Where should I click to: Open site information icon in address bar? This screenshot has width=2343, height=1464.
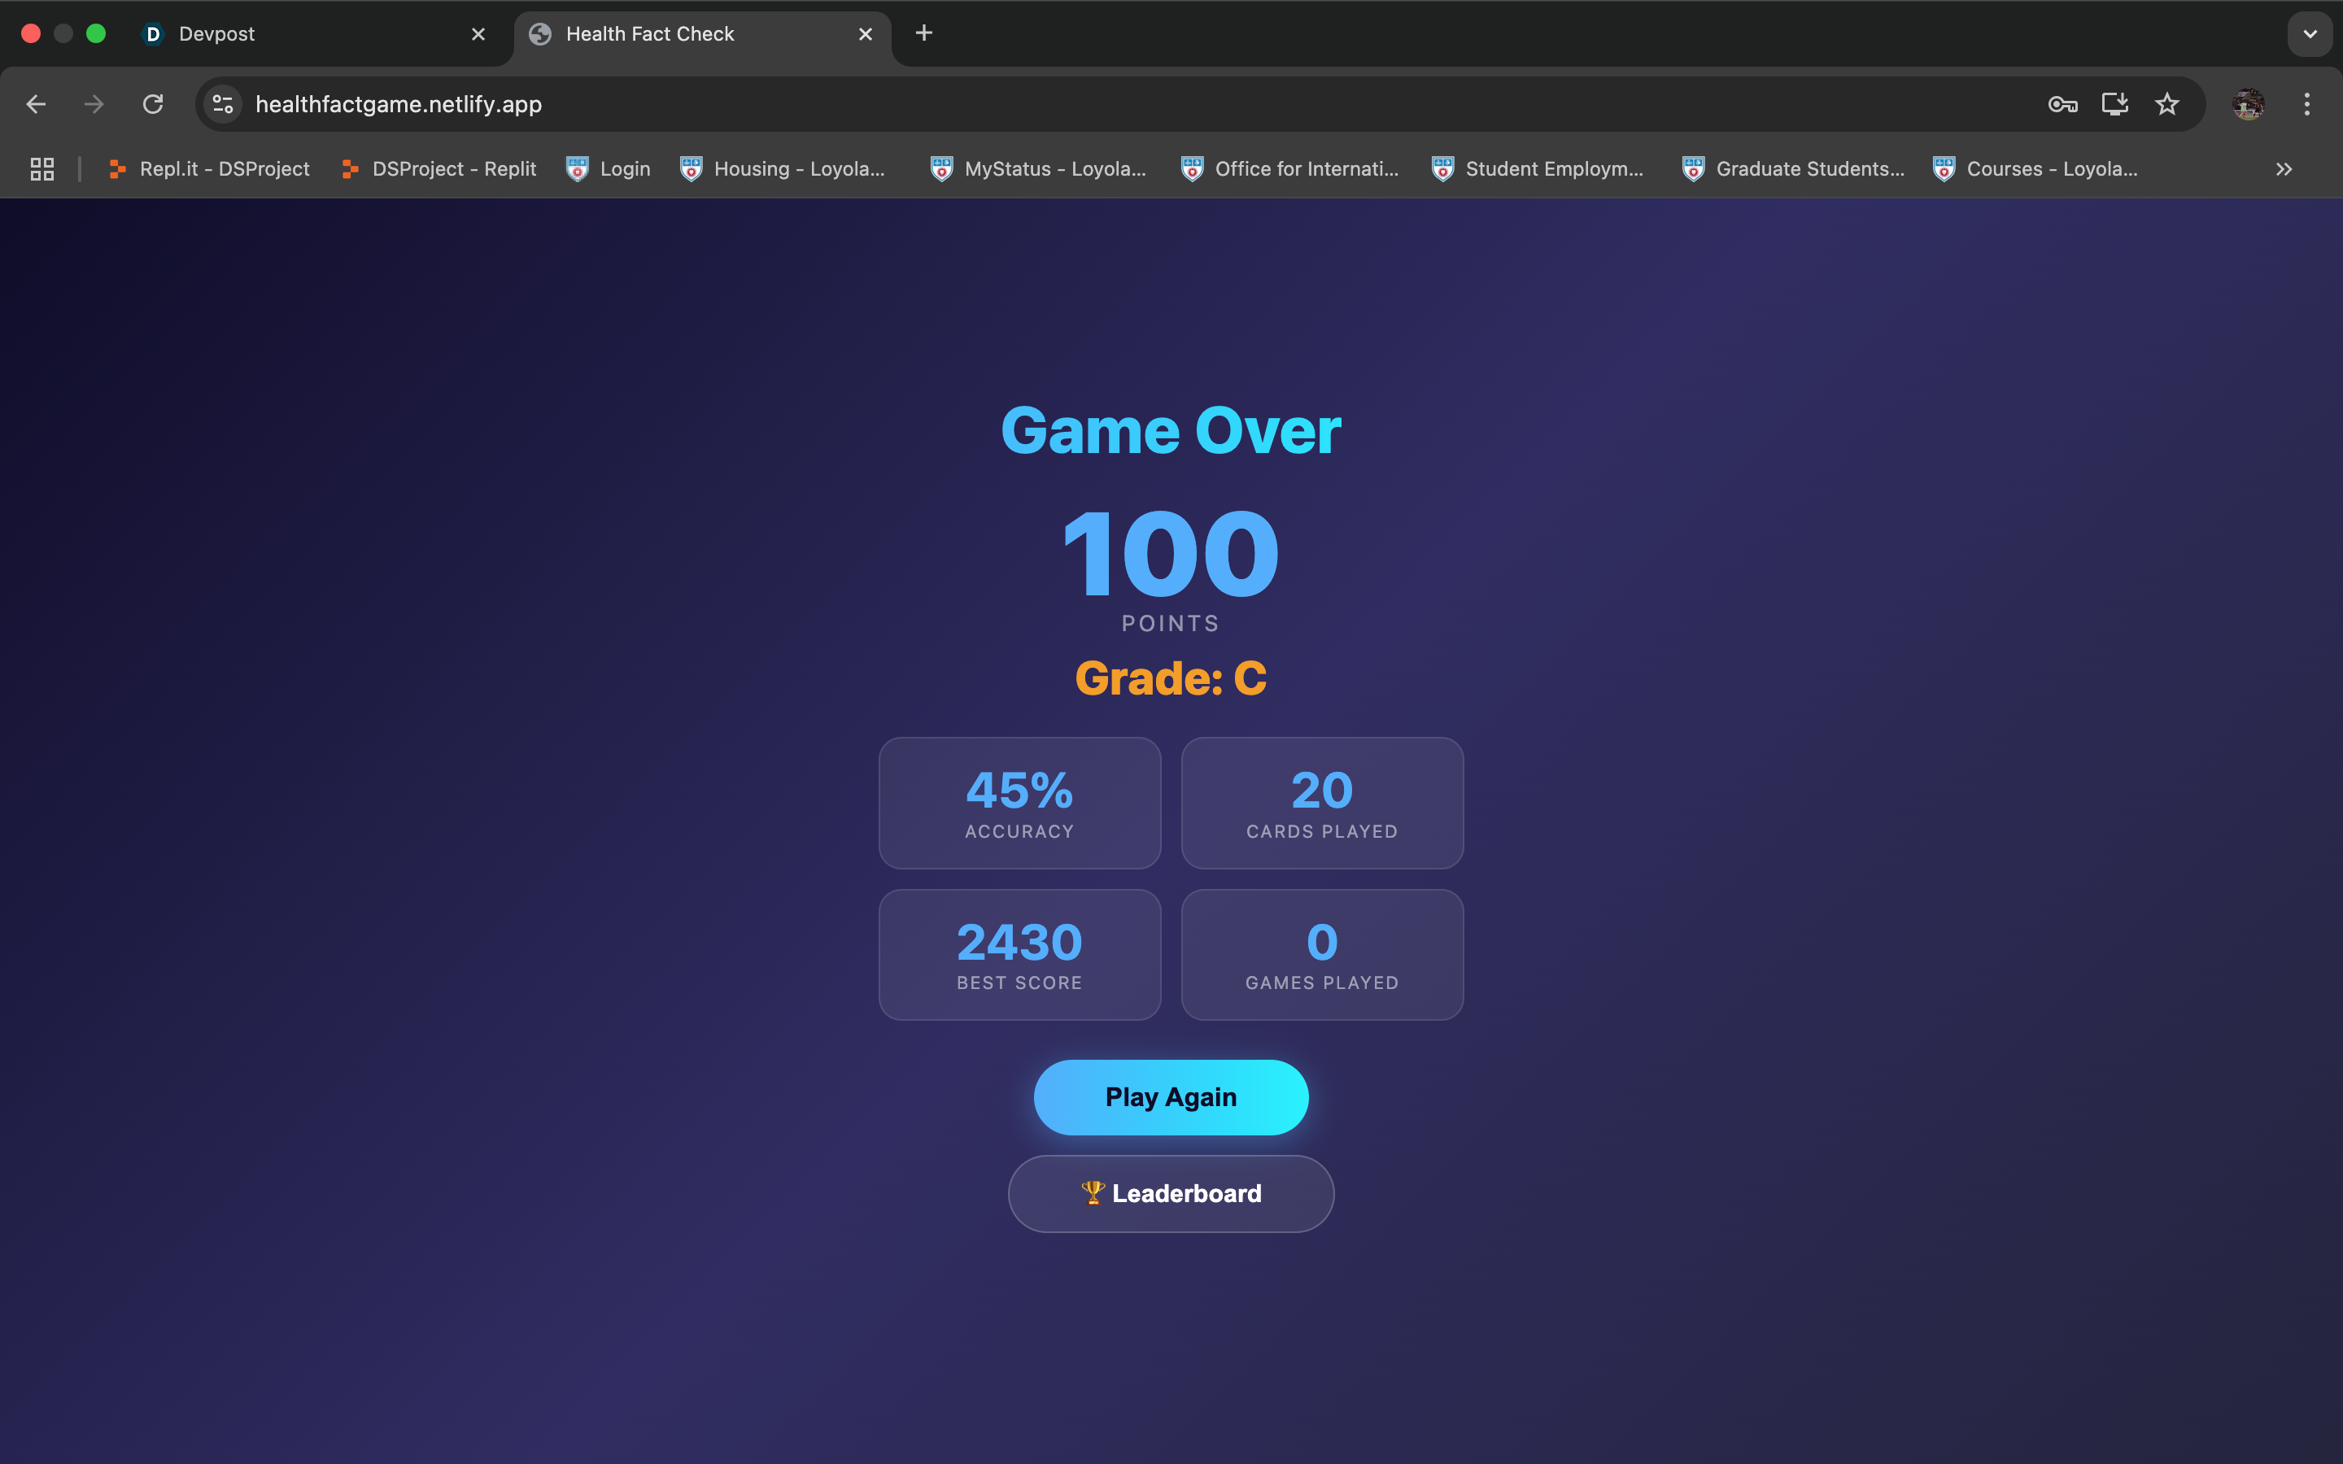coord(224,103)
